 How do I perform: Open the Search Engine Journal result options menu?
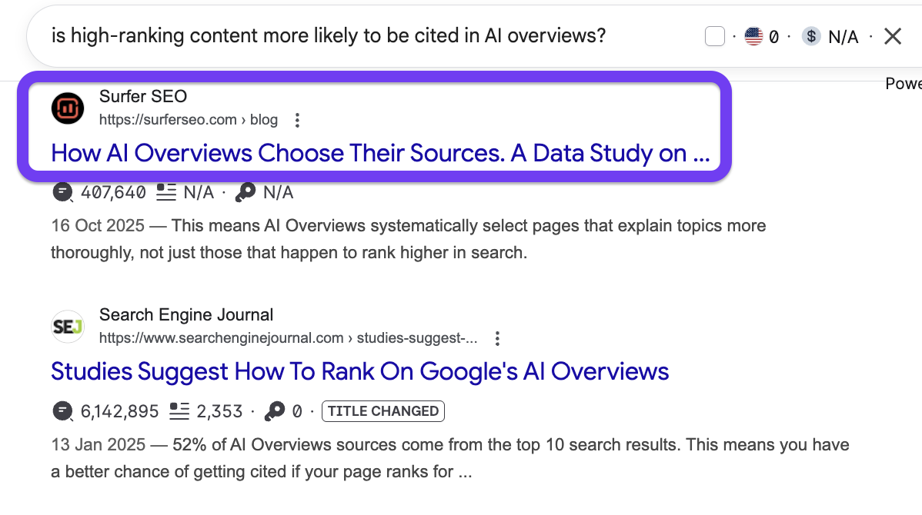point(498,338)
